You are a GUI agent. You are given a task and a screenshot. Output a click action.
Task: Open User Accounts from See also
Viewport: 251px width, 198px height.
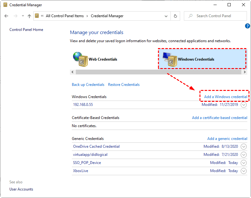21,189
